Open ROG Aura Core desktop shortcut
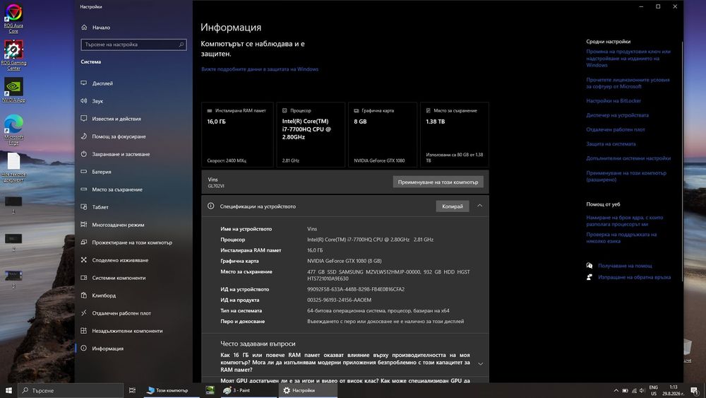The image size is (706, 398). [13, 18]
